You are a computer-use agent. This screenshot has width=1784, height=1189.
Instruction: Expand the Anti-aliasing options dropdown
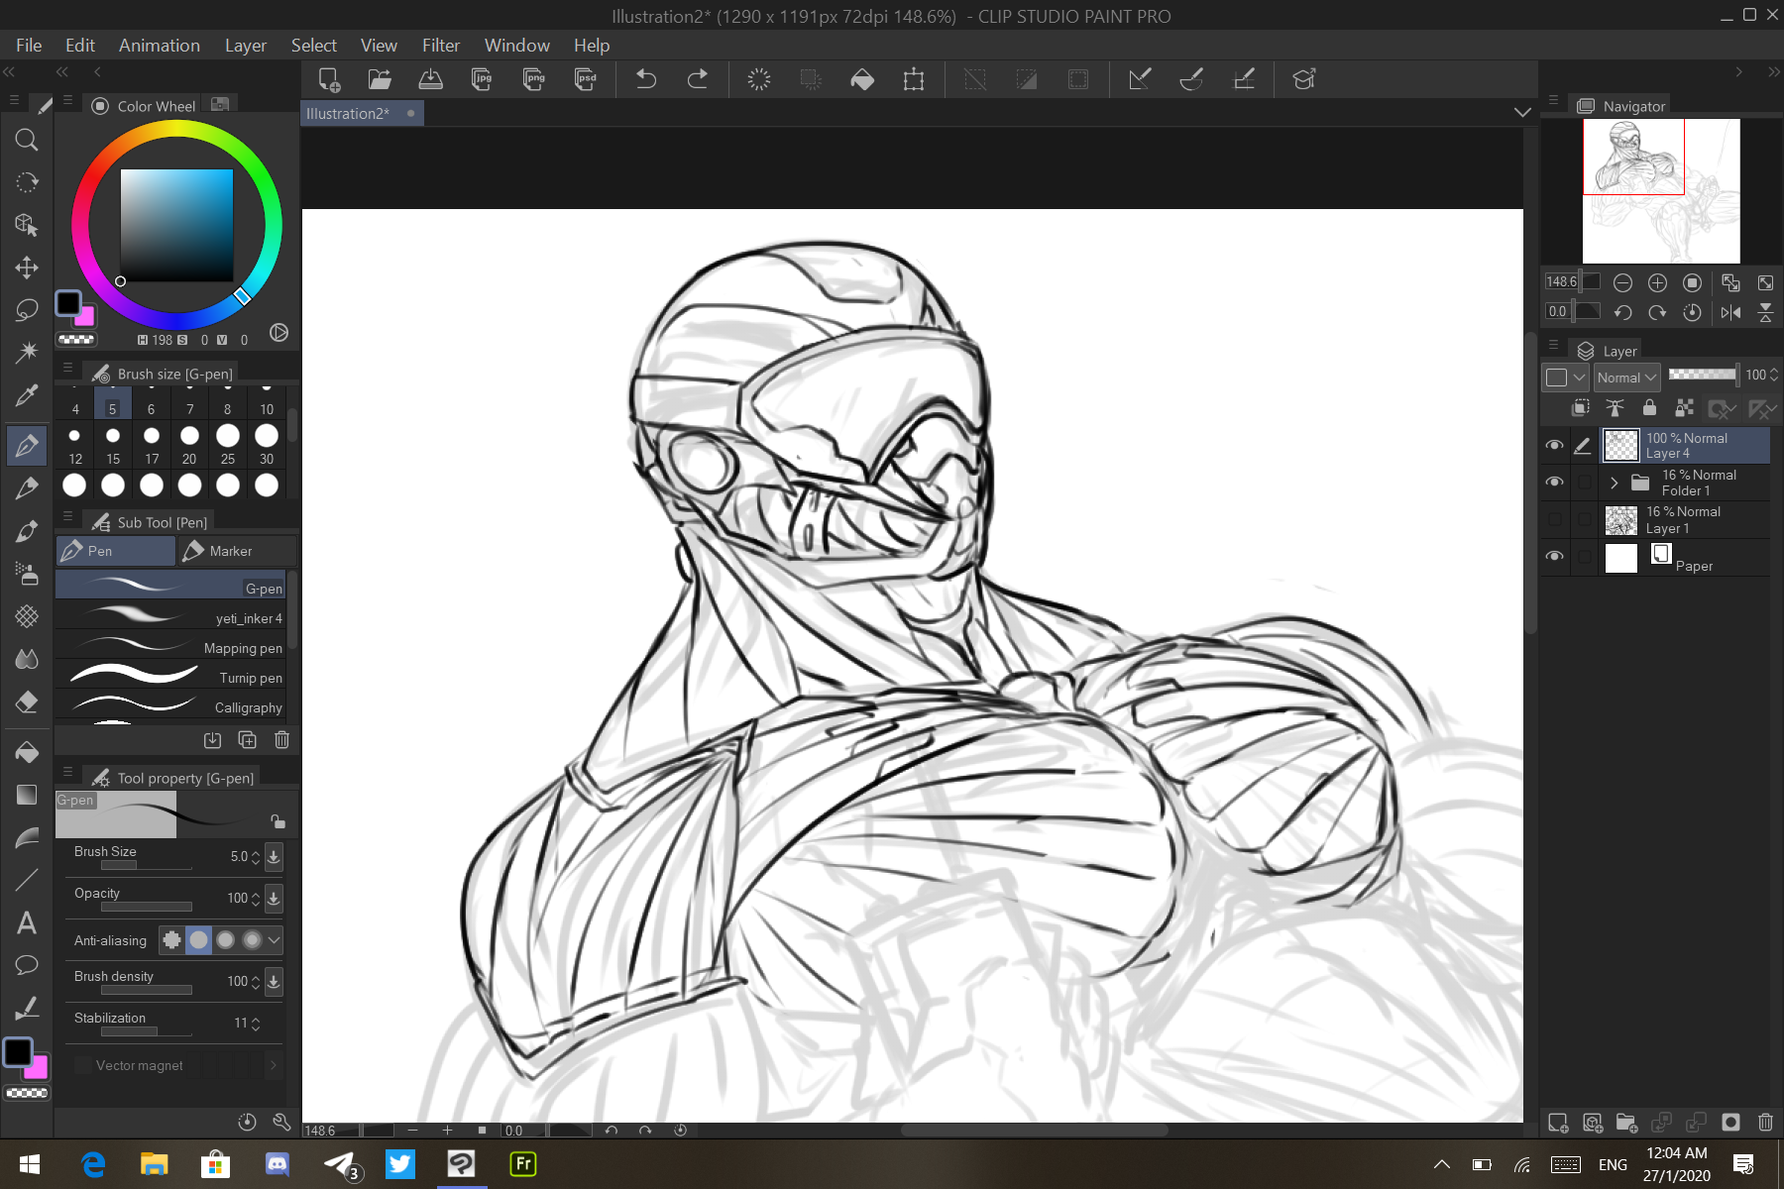click(275, 940)
